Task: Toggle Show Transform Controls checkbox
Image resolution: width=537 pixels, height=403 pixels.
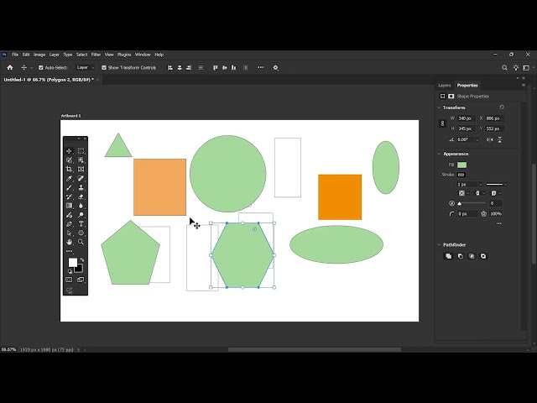Action: click(x=104, y=68)
